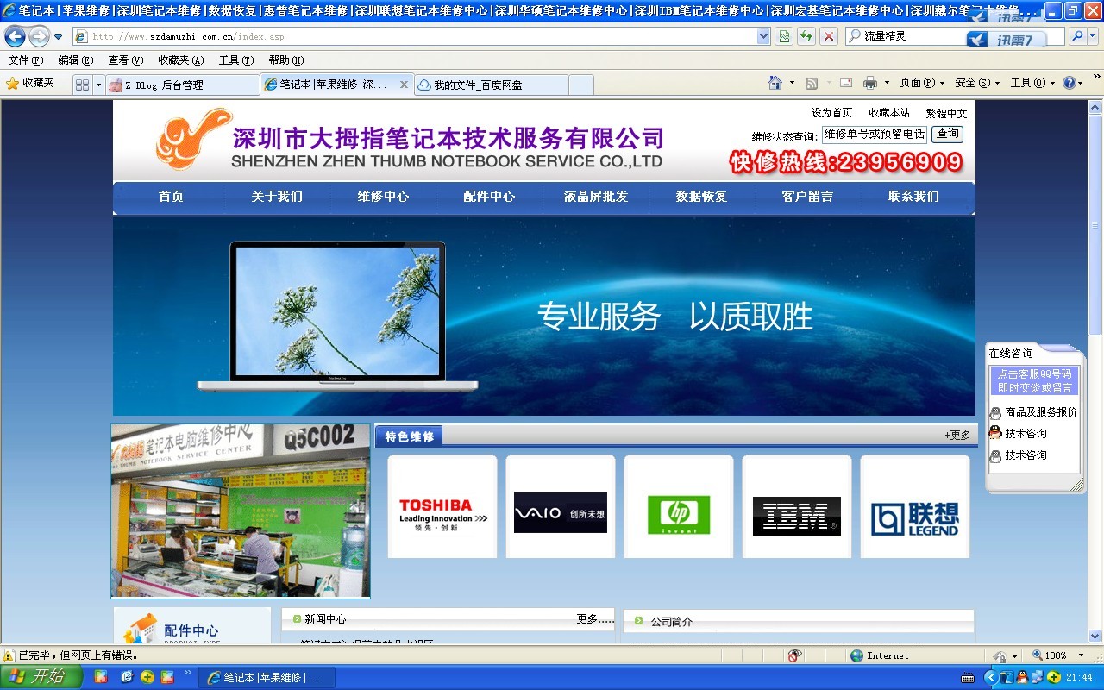Click the home page house icon in command bar
This screenshot has width=1104, height=690.
[775, 83]
